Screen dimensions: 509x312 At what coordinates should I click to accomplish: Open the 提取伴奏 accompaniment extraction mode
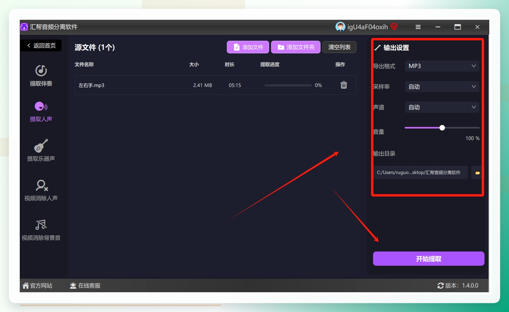(x=41, y=76)
